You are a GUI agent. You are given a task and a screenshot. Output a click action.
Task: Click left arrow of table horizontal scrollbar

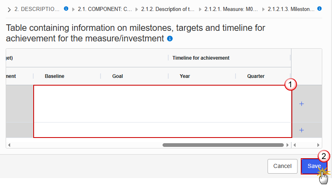(9, 145)
